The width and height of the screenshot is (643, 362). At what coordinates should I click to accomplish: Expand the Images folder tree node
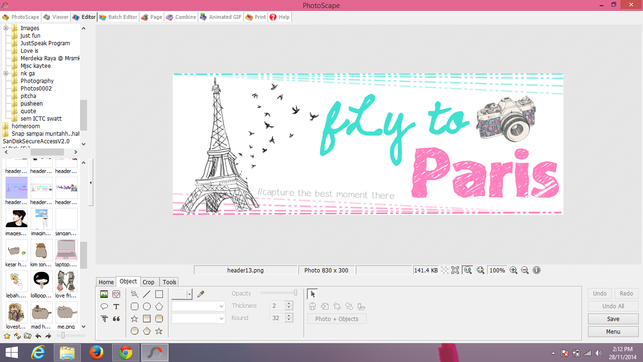7,28
